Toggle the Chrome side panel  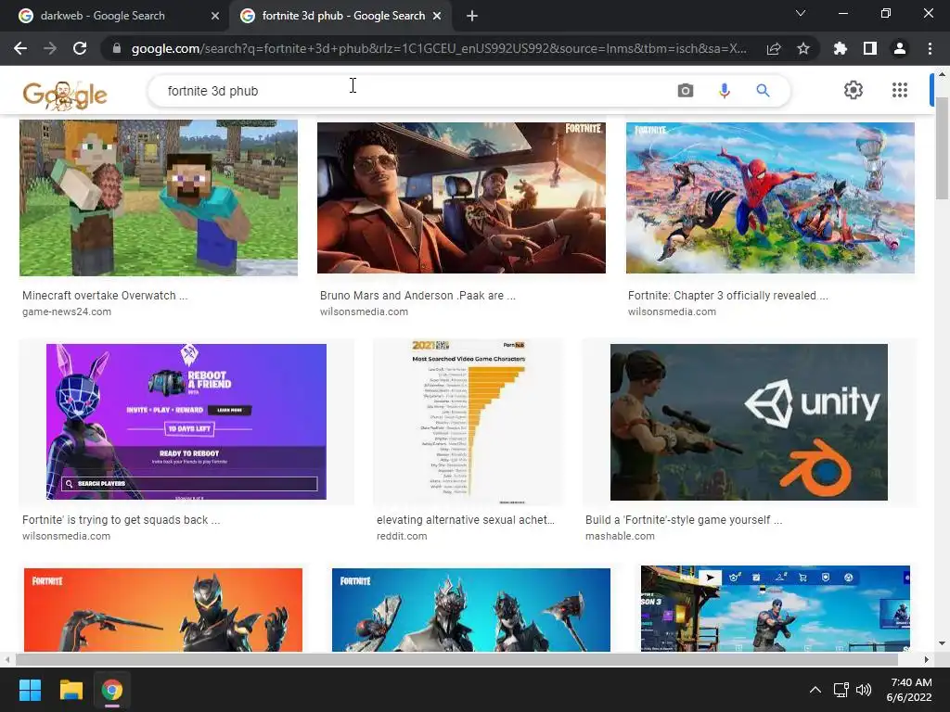point(870,48)
